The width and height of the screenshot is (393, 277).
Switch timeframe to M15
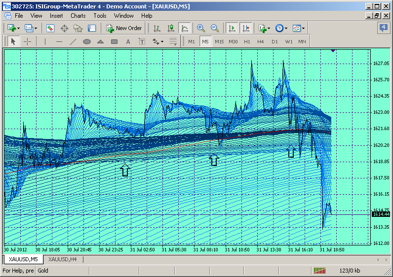(x=219, y=41)
